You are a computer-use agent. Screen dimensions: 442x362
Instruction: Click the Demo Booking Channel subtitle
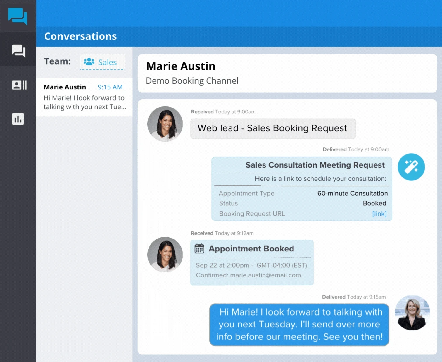[192, 81]
